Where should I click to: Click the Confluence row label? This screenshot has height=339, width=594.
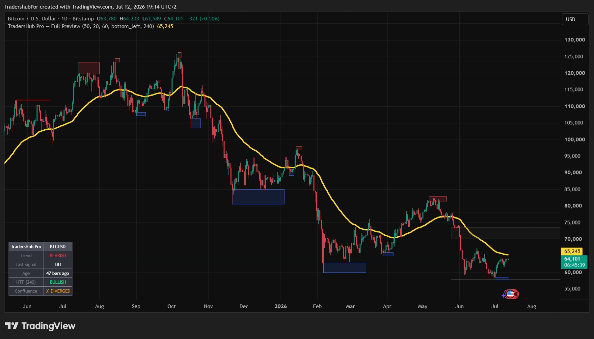pyautogui.click(x=26, y=291)
